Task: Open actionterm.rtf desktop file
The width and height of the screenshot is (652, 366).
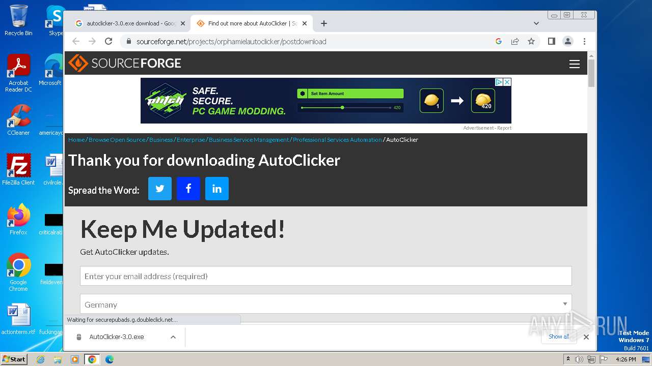Action: (18, 319)
